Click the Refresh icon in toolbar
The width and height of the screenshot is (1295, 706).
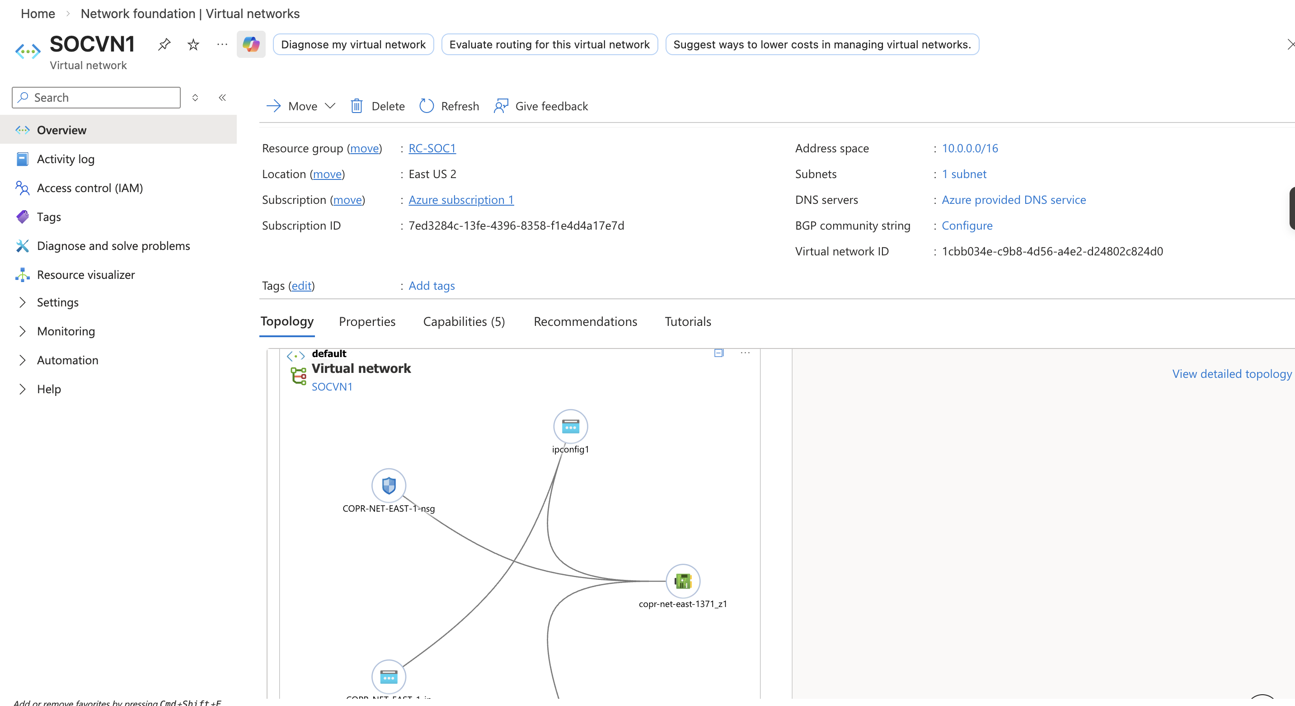click(426, 106)
